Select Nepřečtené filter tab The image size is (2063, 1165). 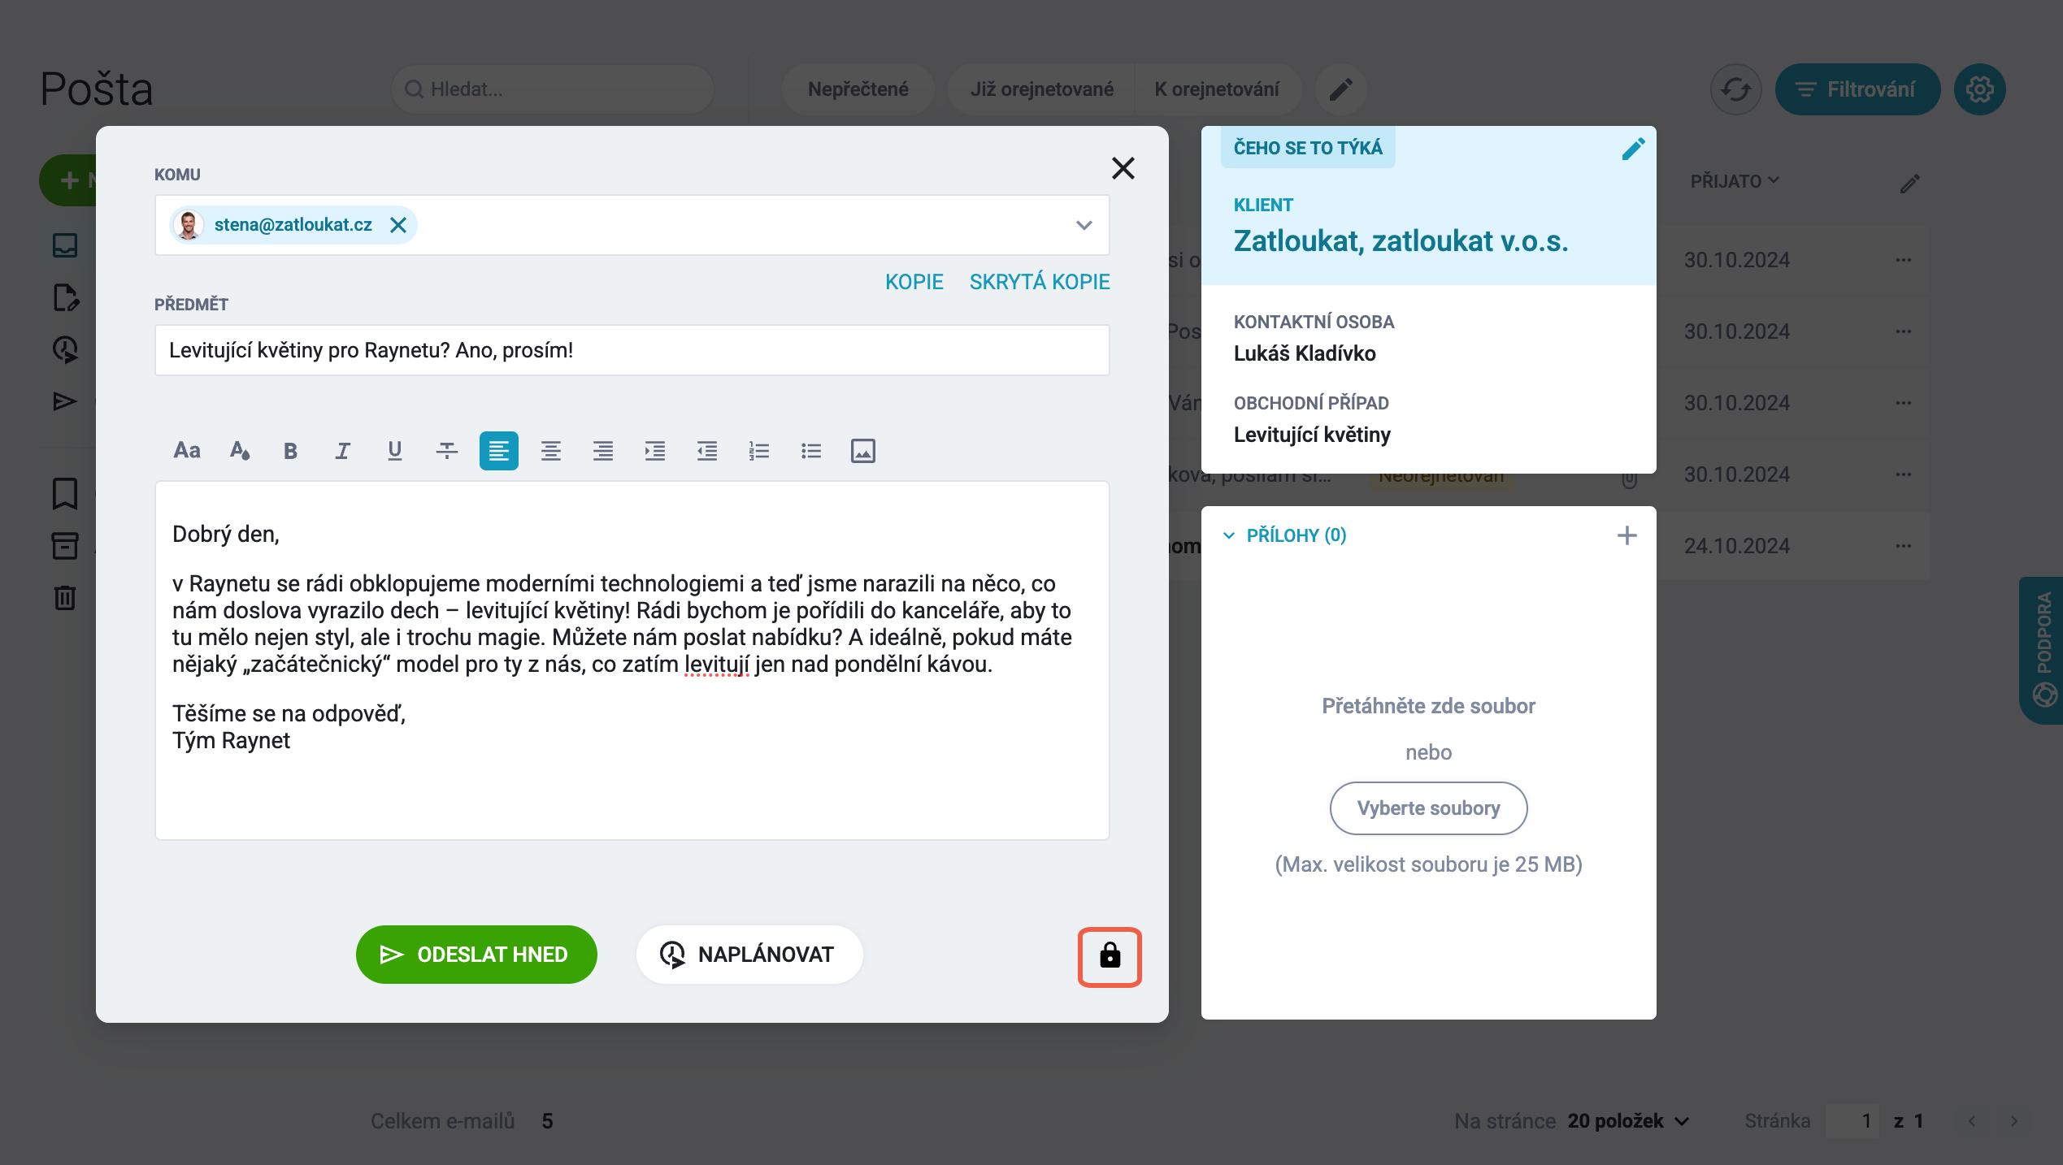[858, 89]
